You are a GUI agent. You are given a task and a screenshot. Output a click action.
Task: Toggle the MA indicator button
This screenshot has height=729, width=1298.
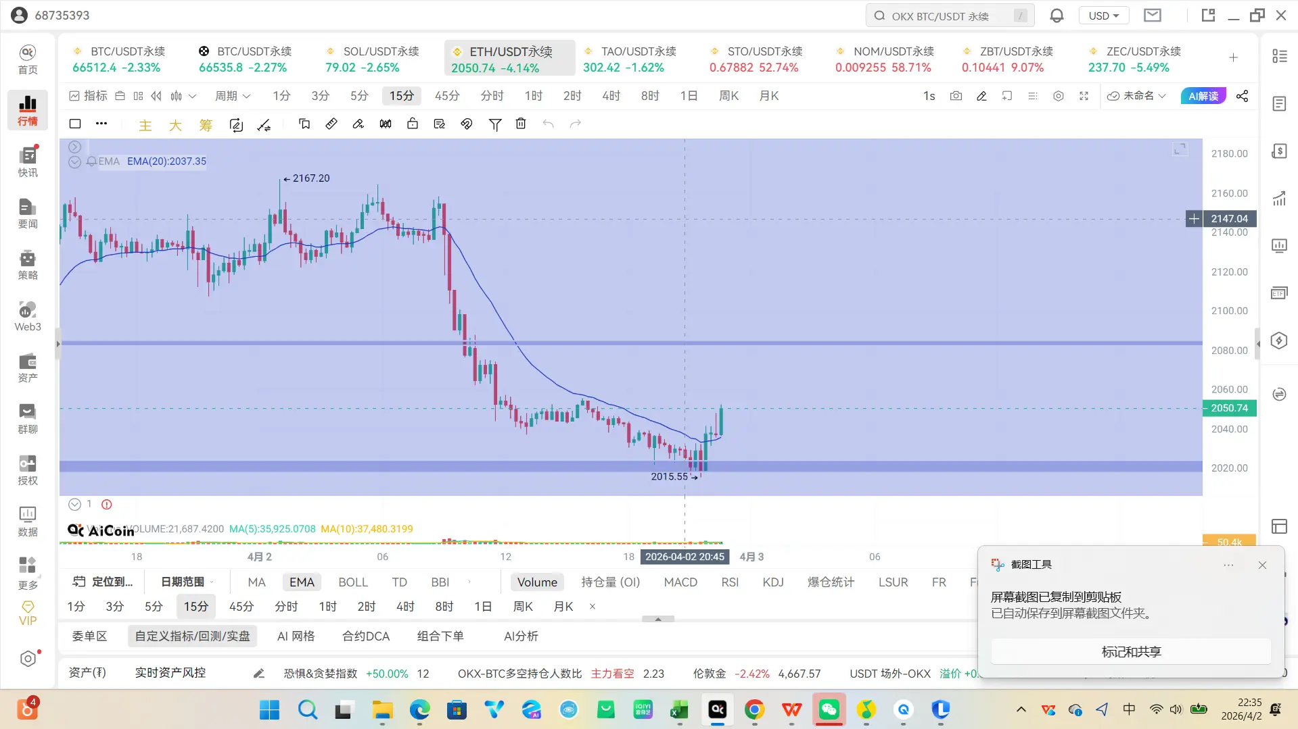point(256,582)
